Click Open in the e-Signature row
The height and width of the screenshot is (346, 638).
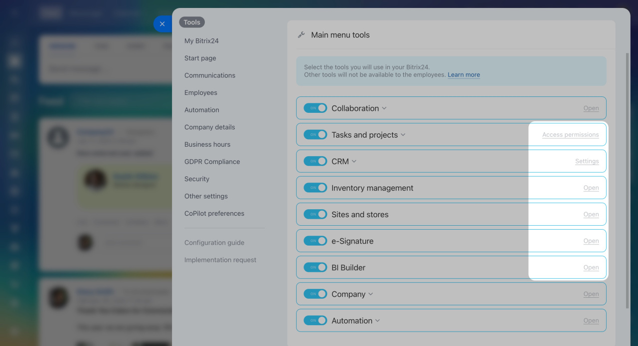pos(591,241)
